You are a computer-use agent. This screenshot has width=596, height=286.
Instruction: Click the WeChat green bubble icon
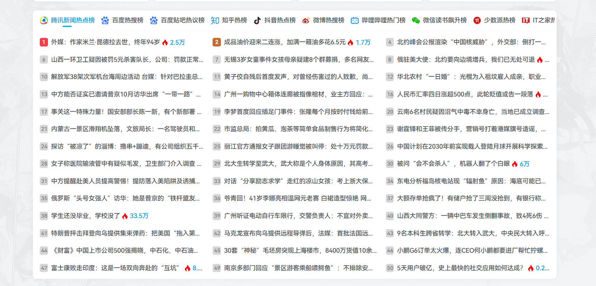coord(416,20)
